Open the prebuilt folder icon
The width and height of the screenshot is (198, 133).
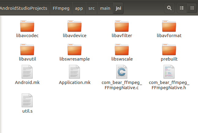(169, 50)
